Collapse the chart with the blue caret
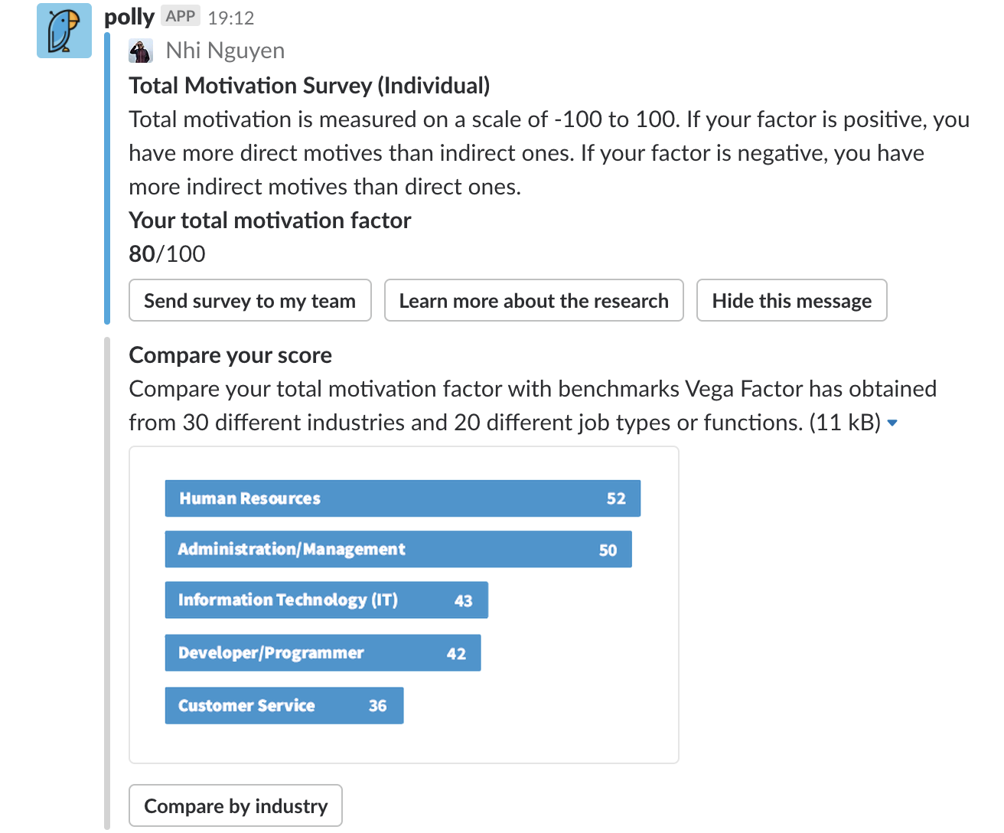Image resolution: width=1004 pixels, height=833 pixels. point(892,423)
